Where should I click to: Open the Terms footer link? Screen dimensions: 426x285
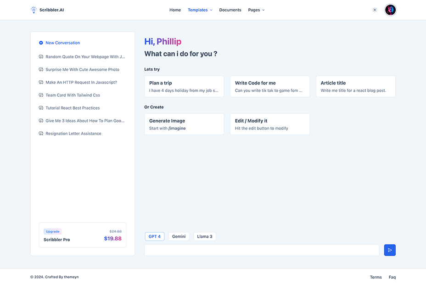tap(376, 277)
